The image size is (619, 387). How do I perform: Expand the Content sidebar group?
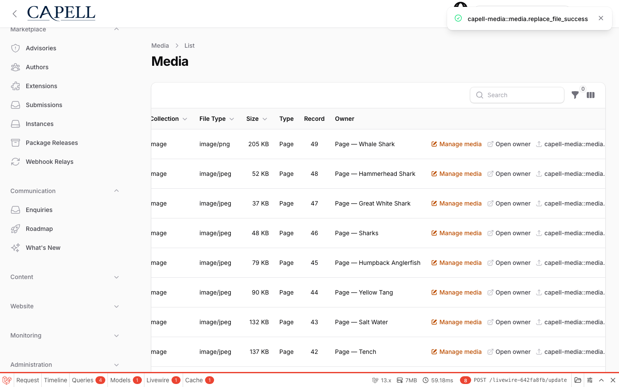coord(116,277)
